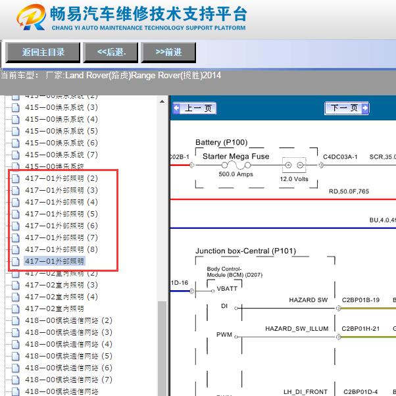Click document icon beside 415—00娱乐系统 (4)

(16, 120)
